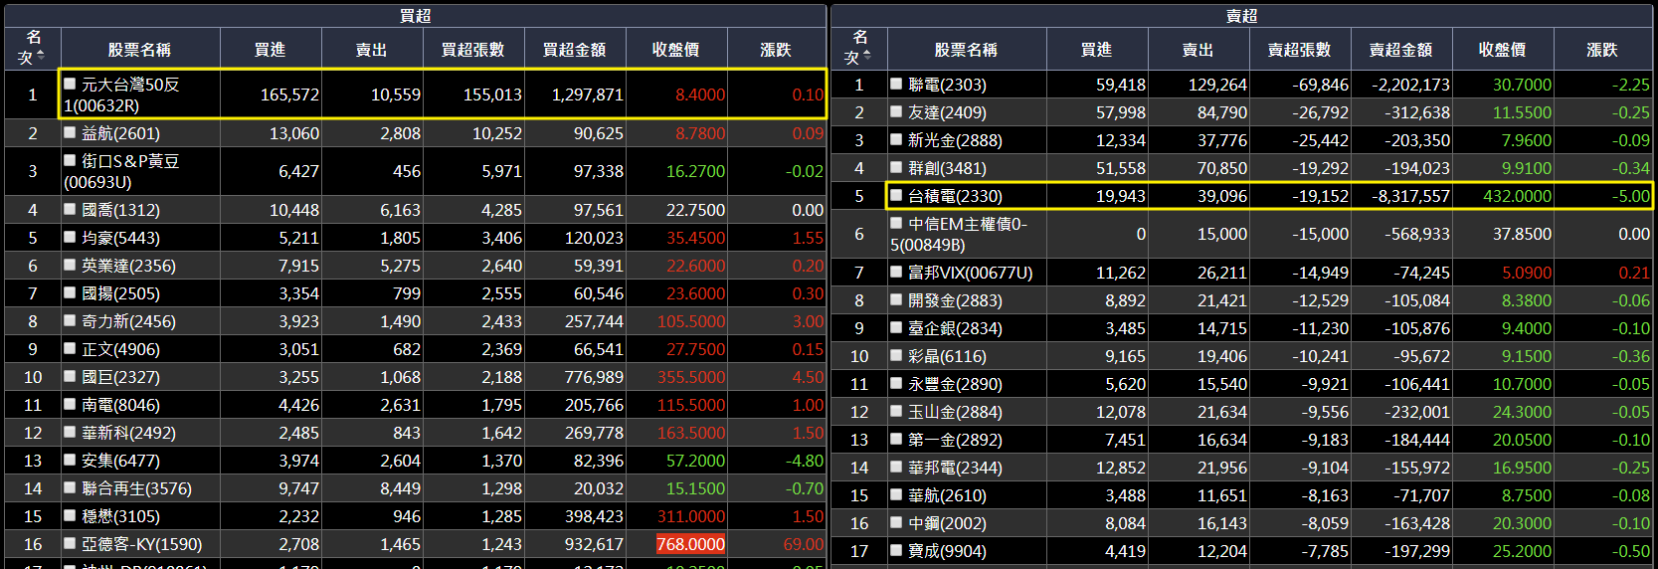Screen dimensions: 1658x569
Task: Click highlighted closing price 768.0000
Action: point(690,544)
